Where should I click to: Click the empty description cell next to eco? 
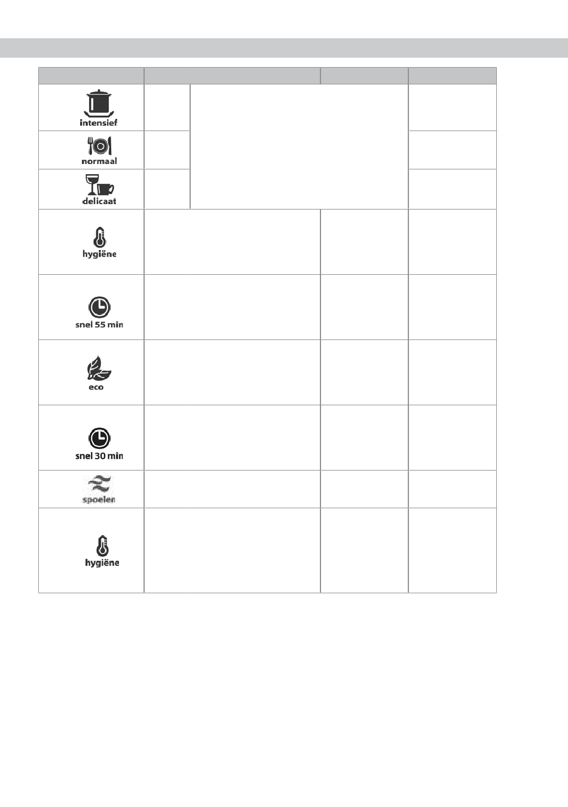pyautogui.click(x=232, y=372)
